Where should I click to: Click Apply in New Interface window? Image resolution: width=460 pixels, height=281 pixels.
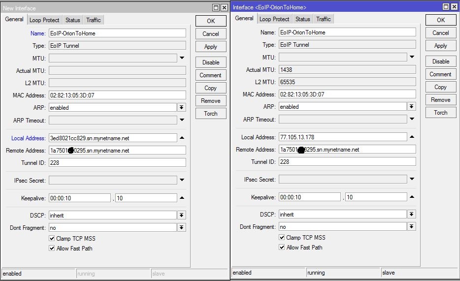(211, 47)
